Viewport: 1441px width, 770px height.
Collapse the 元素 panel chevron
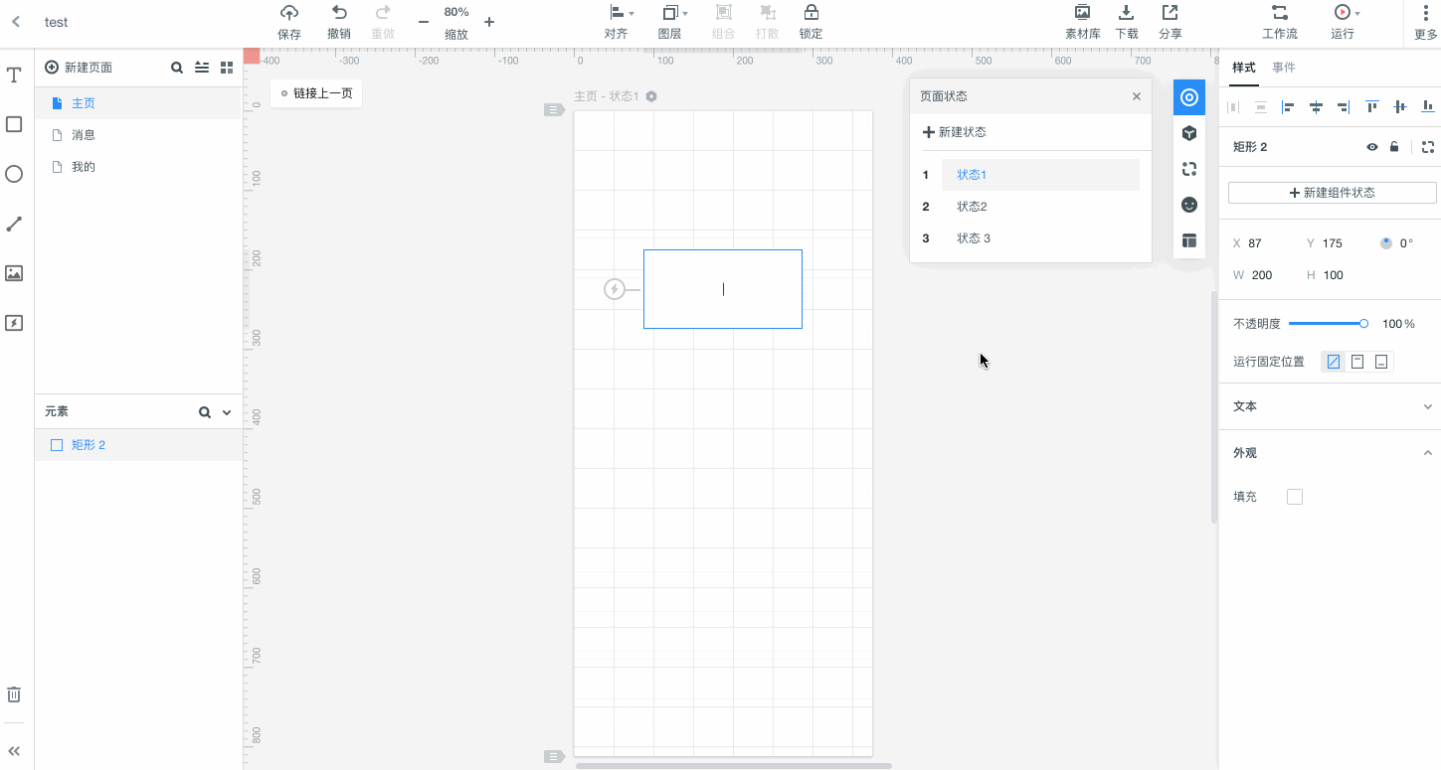coord(227,412)
